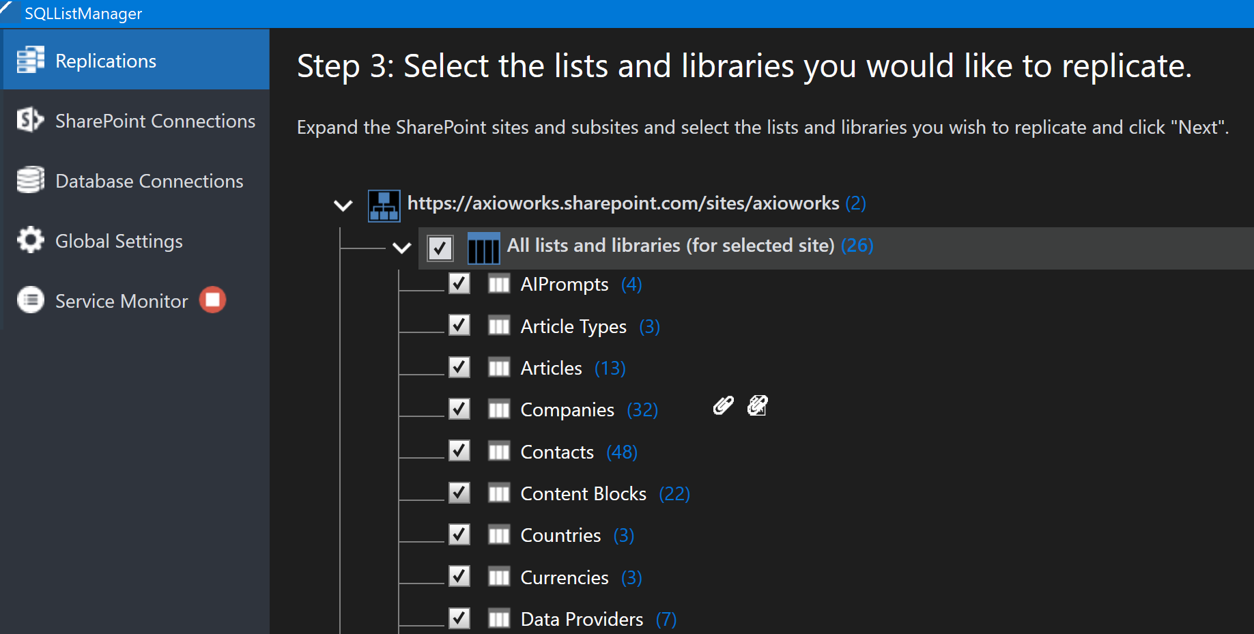Open SharePoint Connections via its icon

[x=29, y=120]
